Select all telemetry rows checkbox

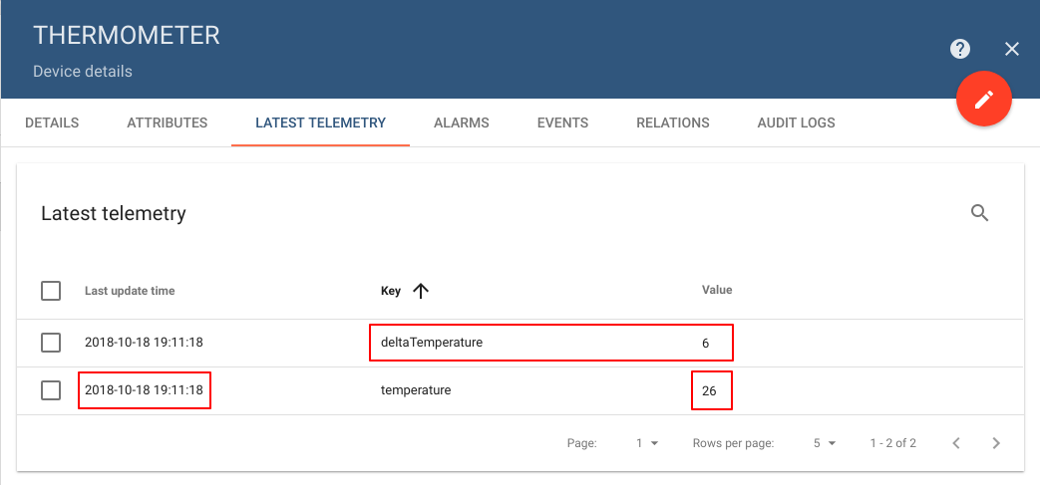click(x=51, y=291)
